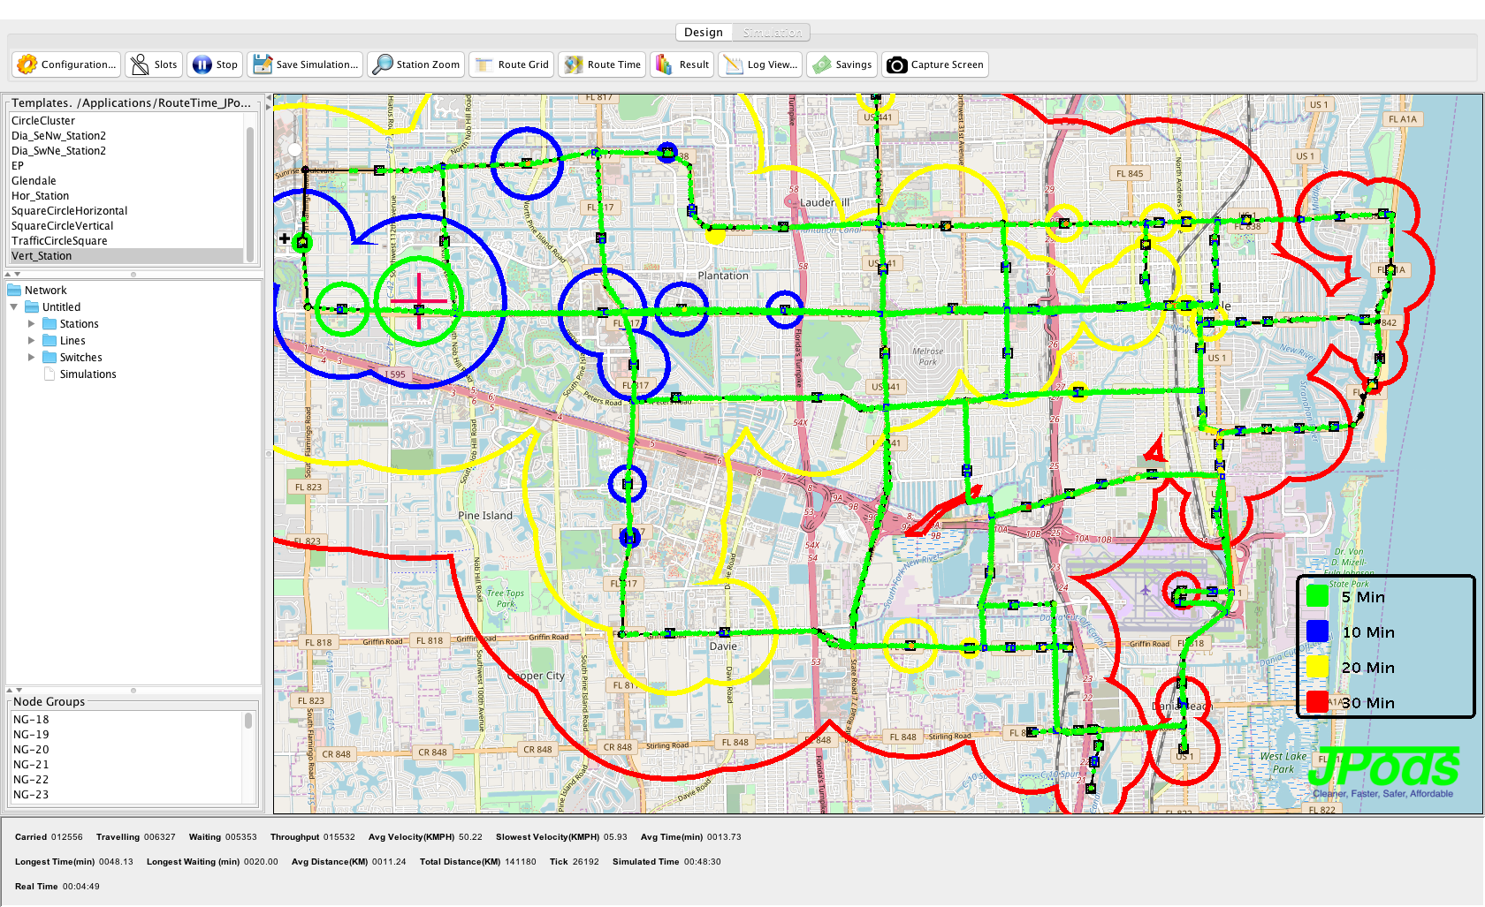The image size is (1485, 907).
Task: Open the Log View window
Action: coord(733,64)
